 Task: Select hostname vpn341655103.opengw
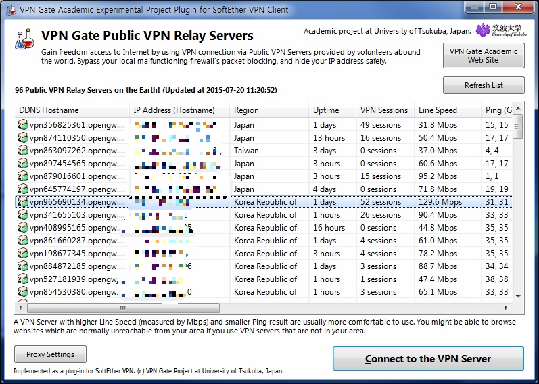tap(77, 214)
